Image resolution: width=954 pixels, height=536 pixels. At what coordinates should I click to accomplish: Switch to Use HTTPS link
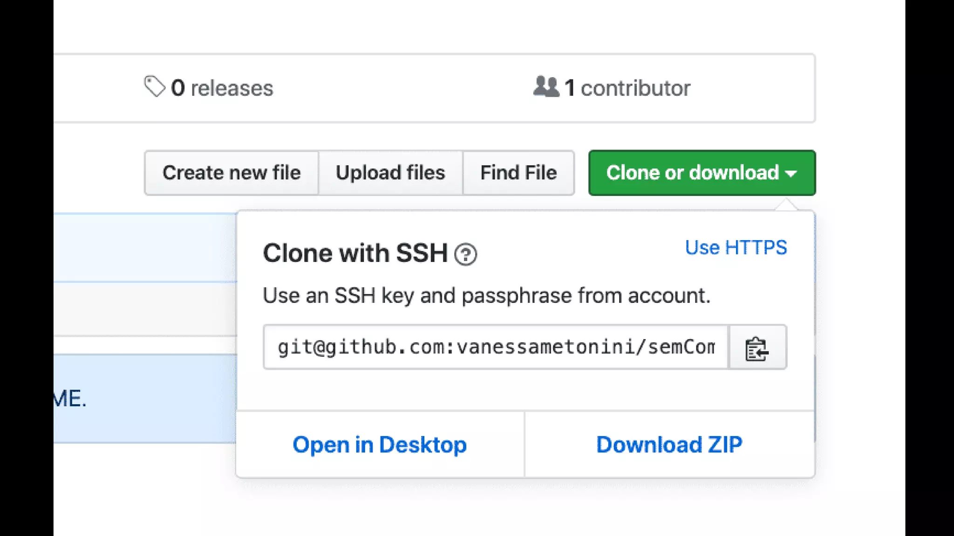click(x=736, y=248)
